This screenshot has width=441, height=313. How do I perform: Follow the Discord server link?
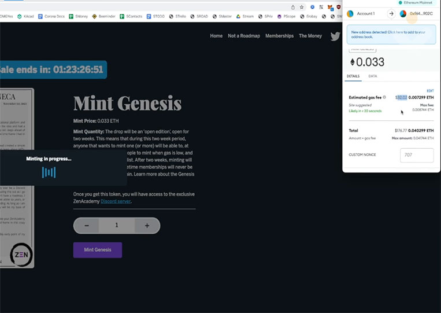pyautogui.click(x=116, y=201)
